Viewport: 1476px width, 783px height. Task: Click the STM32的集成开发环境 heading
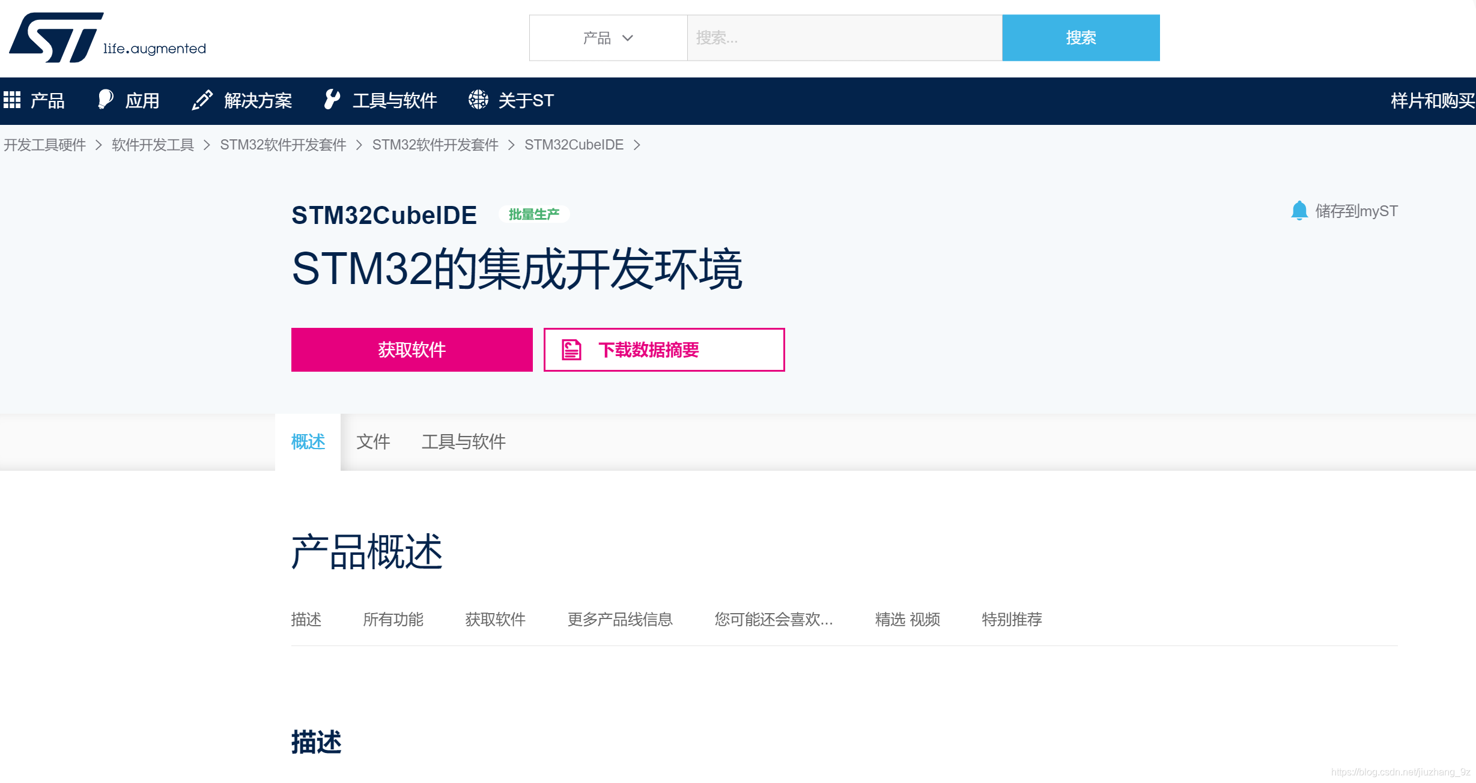click(517, 269)
